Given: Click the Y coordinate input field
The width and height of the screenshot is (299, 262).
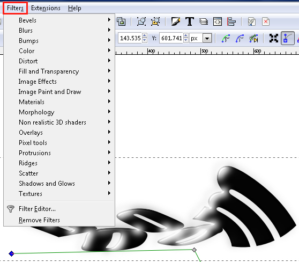Looking at the screenshot, I should [x=171, y=38].
